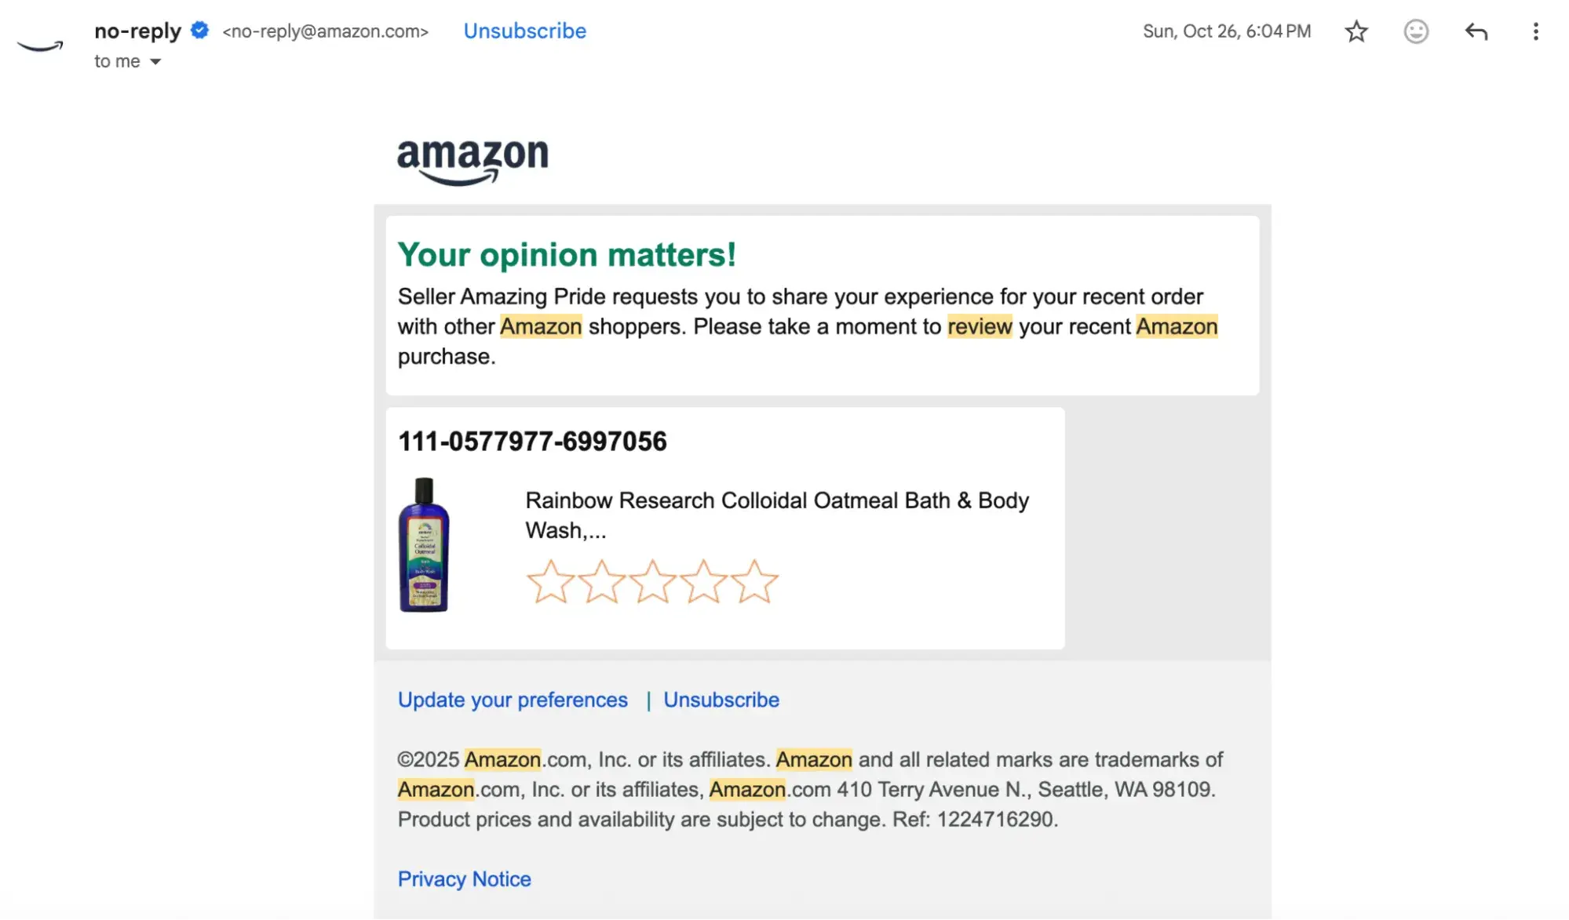Click the body wash product thumbnail
The height and width of the screenshot is (920, 1569).
424,545
